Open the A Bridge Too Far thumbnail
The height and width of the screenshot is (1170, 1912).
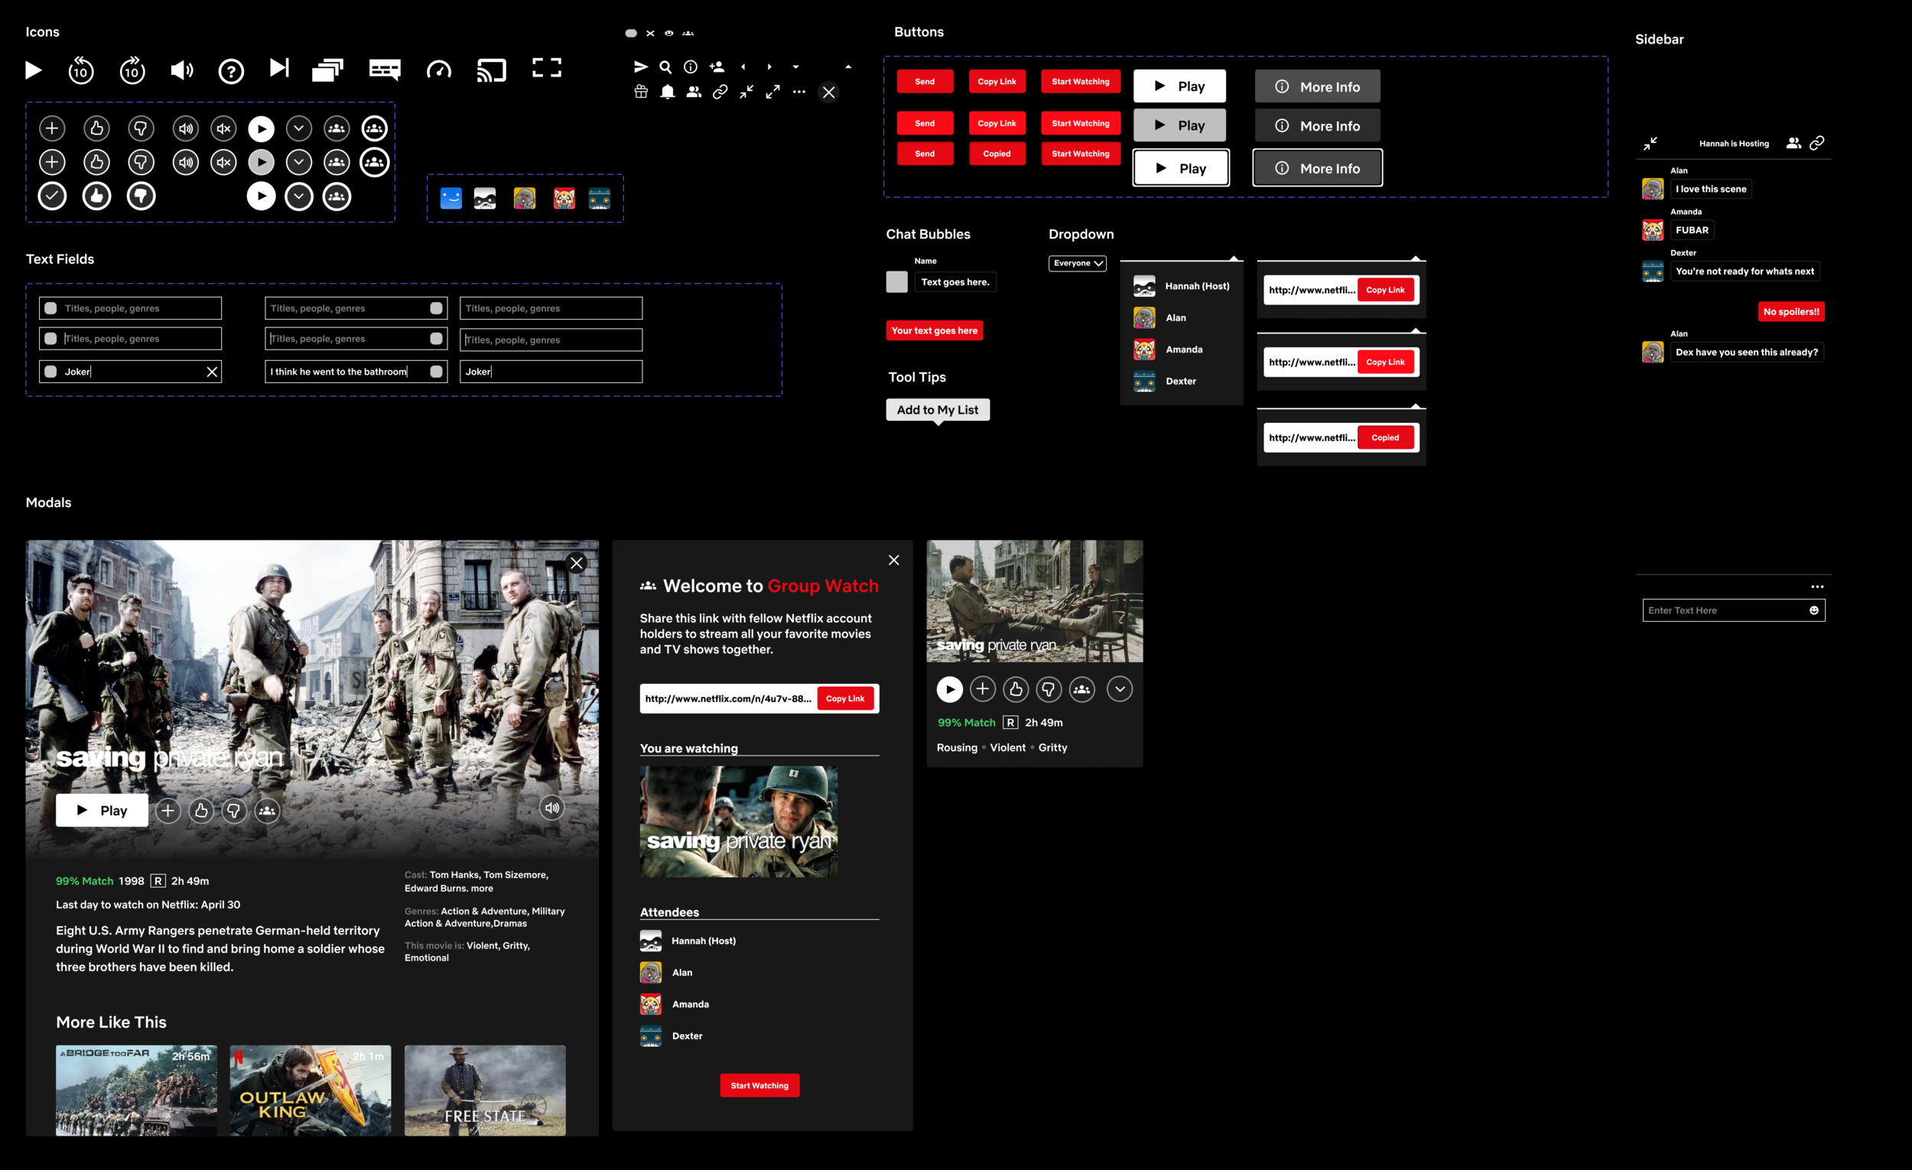pos(137,1091)
